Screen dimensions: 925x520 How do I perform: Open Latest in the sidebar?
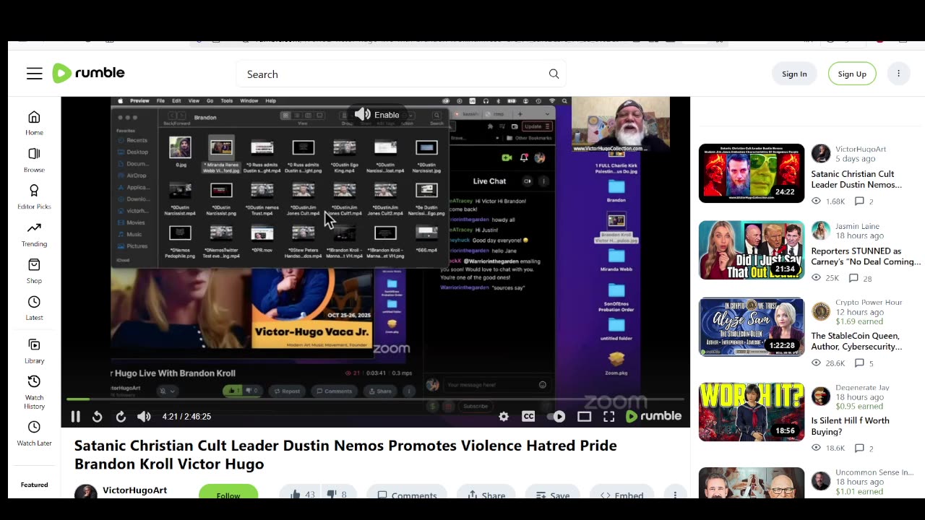click(34, 308)
